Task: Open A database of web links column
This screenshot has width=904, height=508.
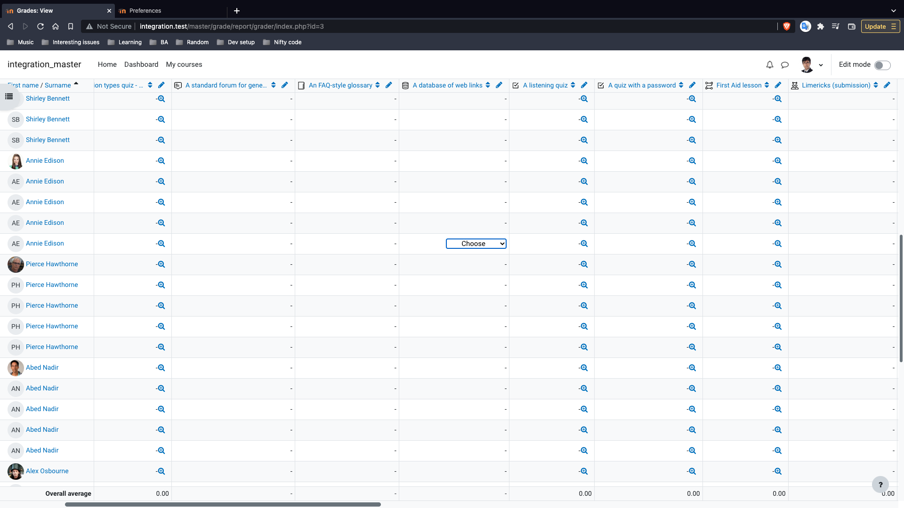Action: (x=447, y=85)
